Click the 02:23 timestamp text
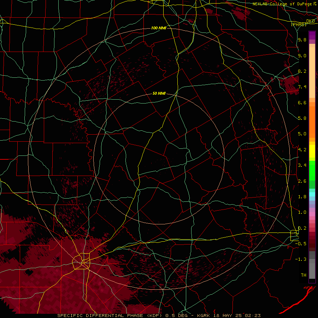 pyautogui.click(x=253, y=316)
